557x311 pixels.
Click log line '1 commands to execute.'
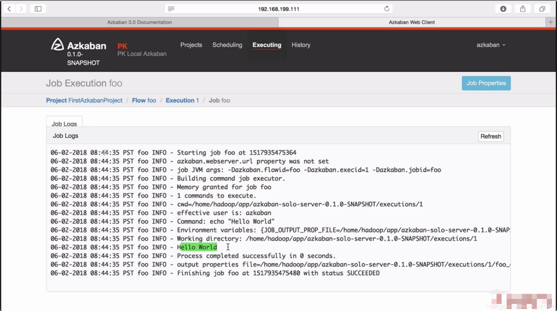pos(153,196)
